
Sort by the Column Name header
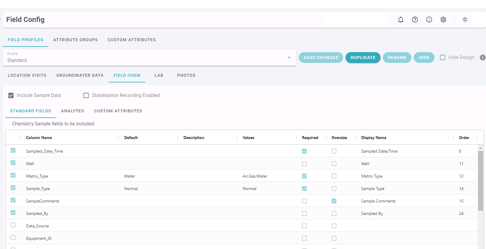coord(39,138)
